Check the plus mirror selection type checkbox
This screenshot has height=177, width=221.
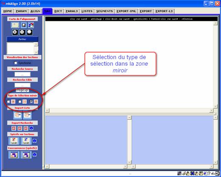coord(8,101)
